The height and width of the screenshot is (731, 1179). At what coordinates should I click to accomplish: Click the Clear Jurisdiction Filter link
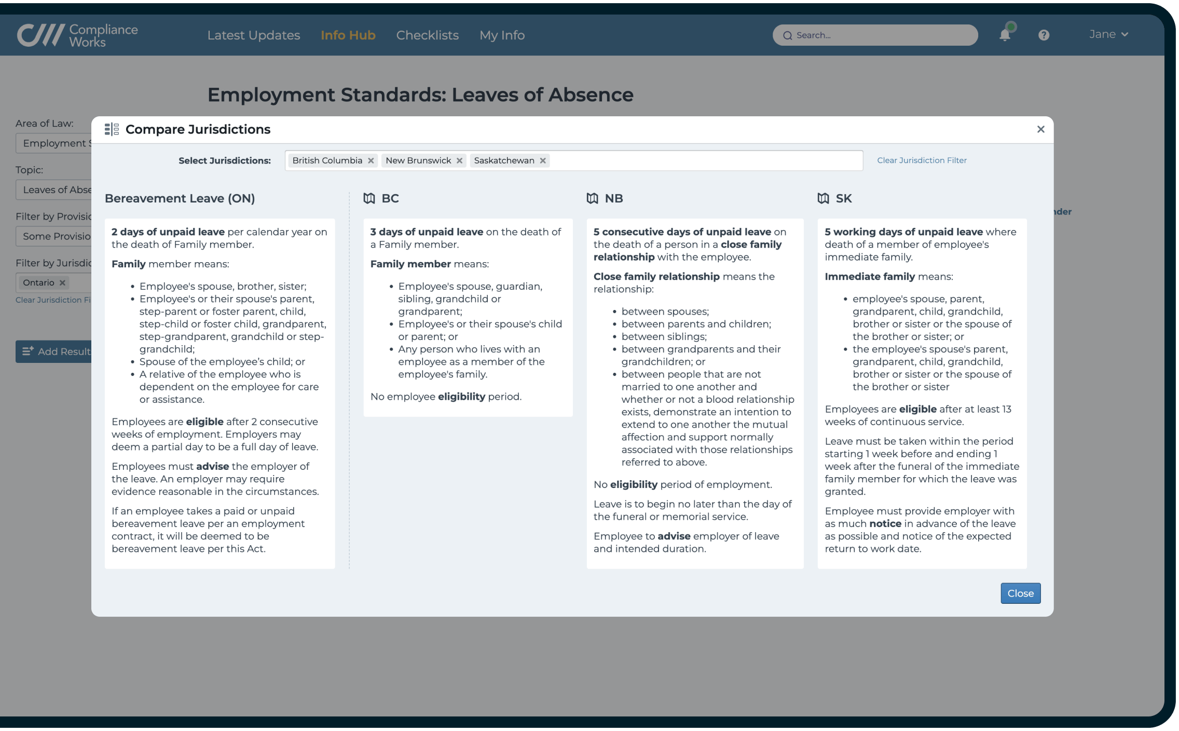point(922,160)
